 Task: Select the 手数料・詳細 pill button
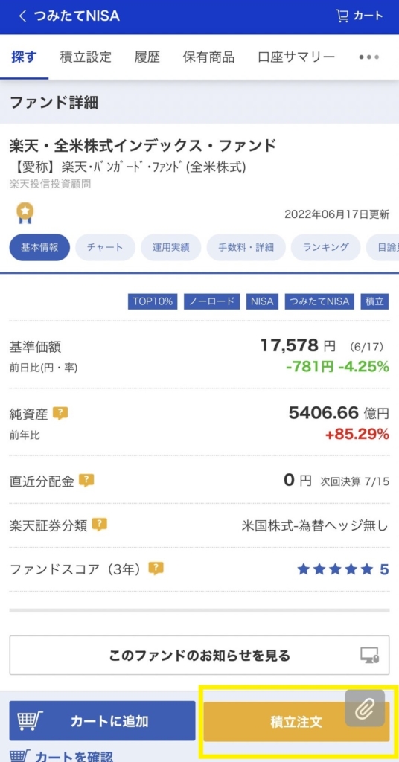246,247
